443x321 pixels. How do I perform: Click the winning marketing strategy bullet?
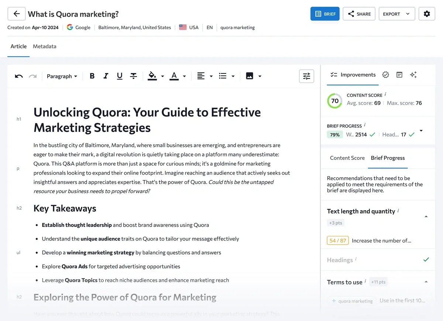click(x=131, y=253)
